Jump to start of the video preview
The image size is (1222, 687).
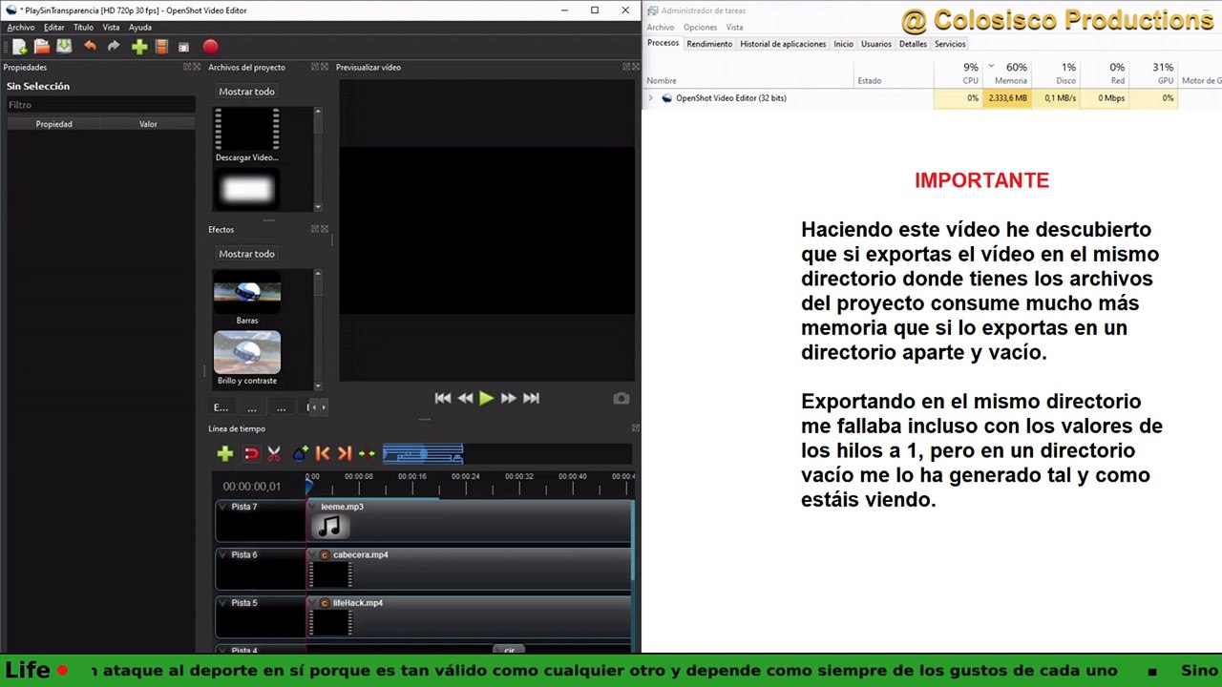(x=443, y=398)
